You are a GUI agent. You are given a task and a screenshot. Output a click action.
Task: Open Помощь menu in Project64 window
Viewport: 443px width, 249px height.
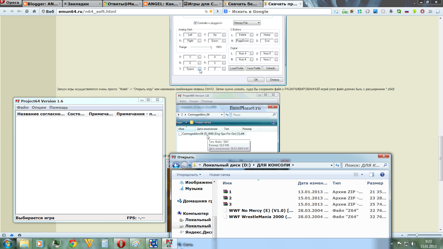click(x=58, y=107)
